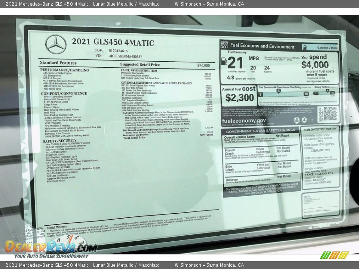The image size is (359, 269).
Task: Click the 'Suggested Retail Price' label
Action: coord(140,65)
